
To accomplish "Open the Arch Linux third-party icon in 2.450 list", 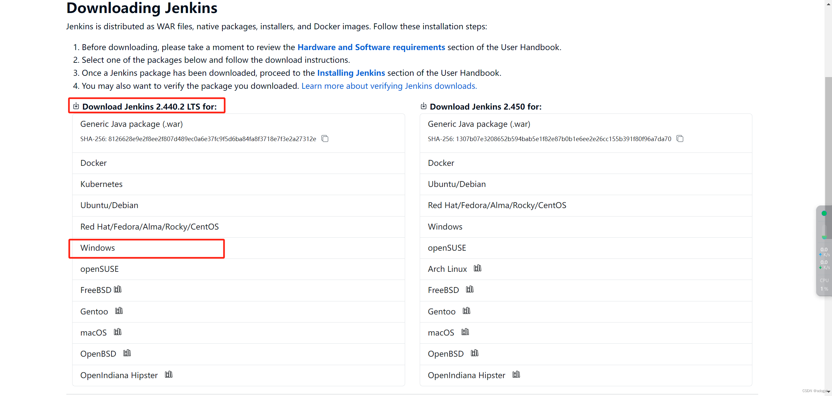I will coord(478,268).
